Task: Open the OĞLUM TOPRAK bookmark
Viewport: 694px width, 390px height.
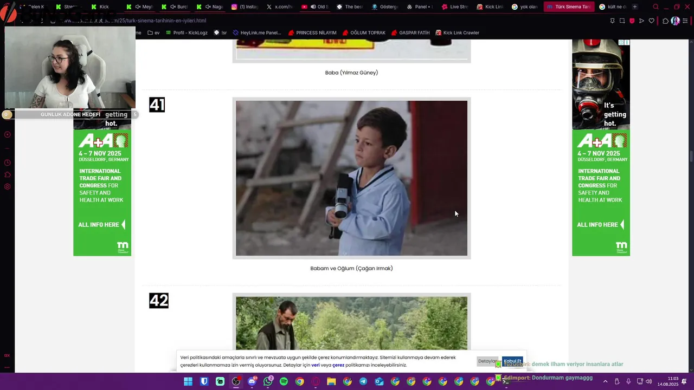Action: click(364, 32)
